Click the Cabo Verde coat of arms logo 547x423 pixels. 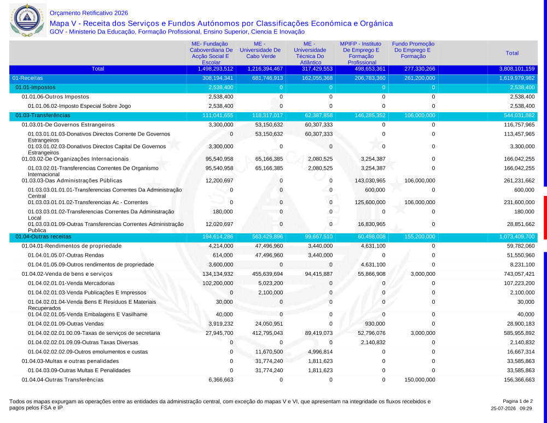[x=27, y=20]
